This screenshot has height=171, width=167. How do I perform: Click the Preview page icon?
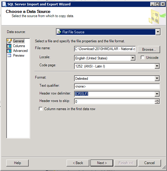(x=9, y=55)
